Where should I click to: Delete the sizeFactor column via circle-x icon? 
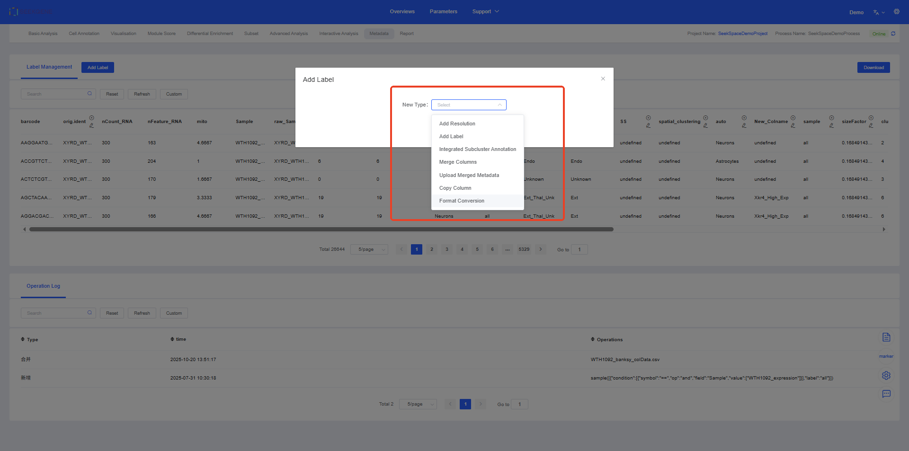click(871, 118)
